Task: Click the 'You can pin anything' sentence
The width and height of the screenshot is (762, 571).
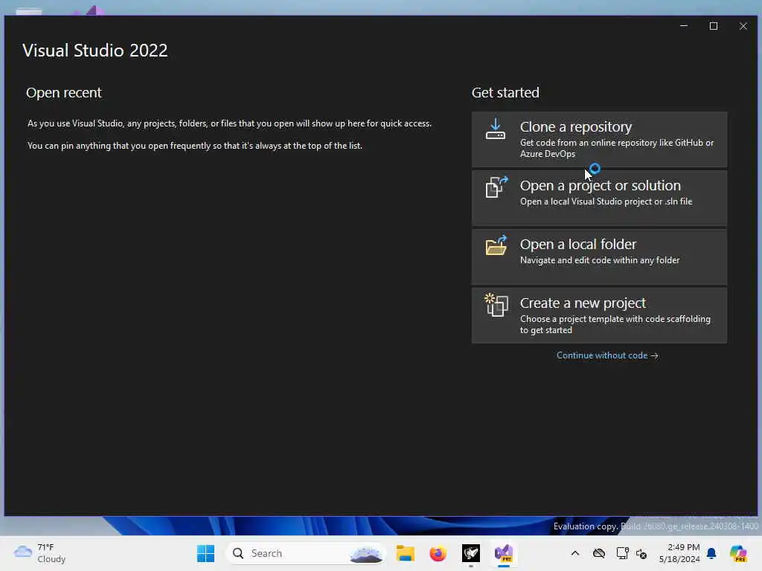Action: coord(194,146)
